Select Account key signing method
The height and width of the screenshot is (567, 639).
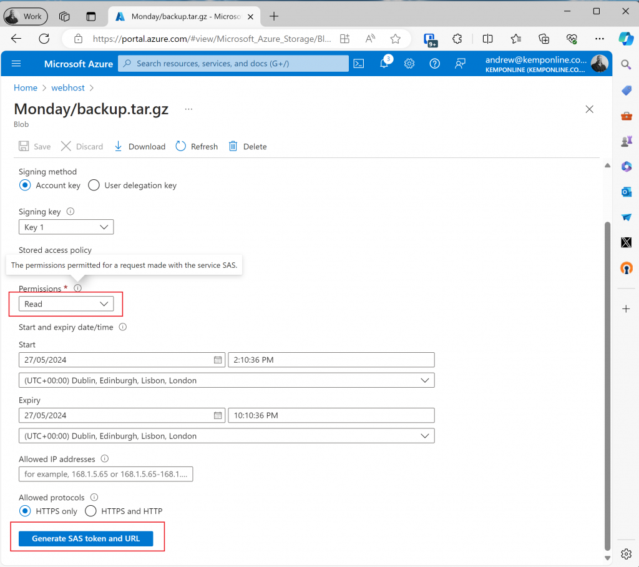[x=25, y=185]
